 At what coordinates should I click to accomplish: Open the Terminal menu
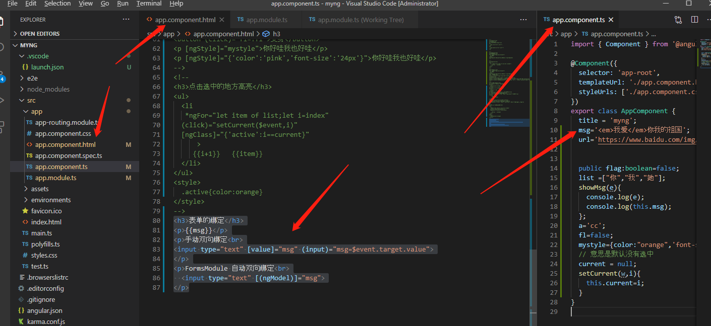(149, 4)
